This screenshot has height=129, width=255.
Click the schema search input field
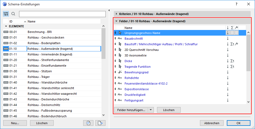(x=62, y=14)
